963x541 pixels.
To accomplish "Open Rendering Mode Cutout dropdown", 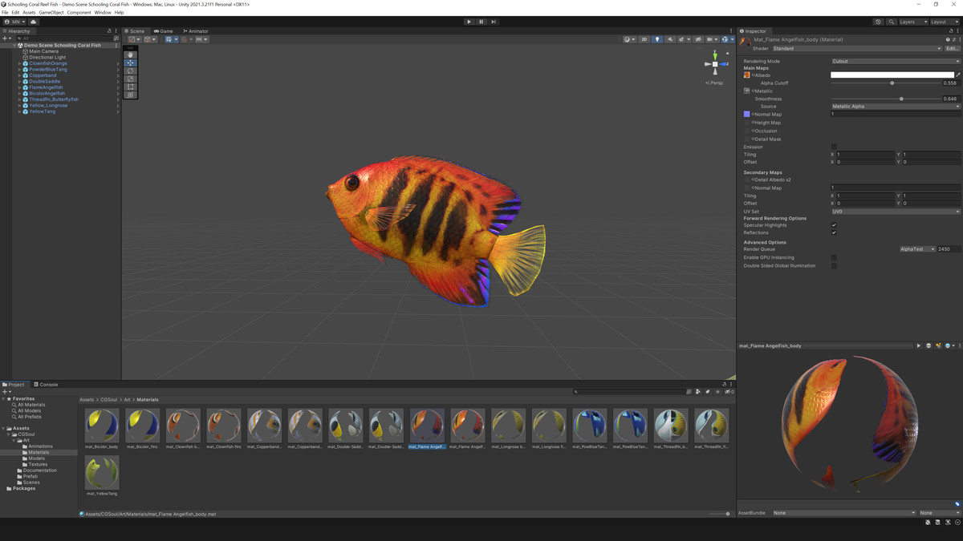I will click(896, 61).
